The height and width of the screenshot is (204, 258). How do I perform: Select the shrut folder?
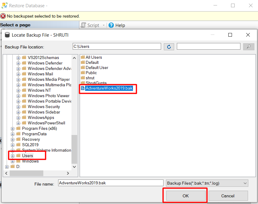tap(90, 78)
